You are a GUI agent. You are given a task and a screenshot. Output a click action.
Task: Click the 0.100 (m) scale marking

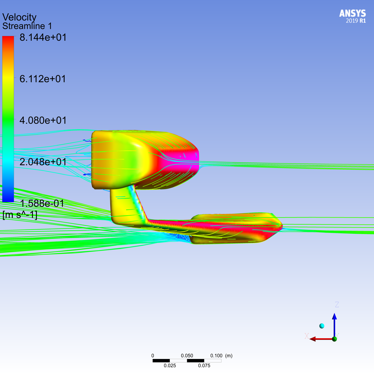coord(220,356)
